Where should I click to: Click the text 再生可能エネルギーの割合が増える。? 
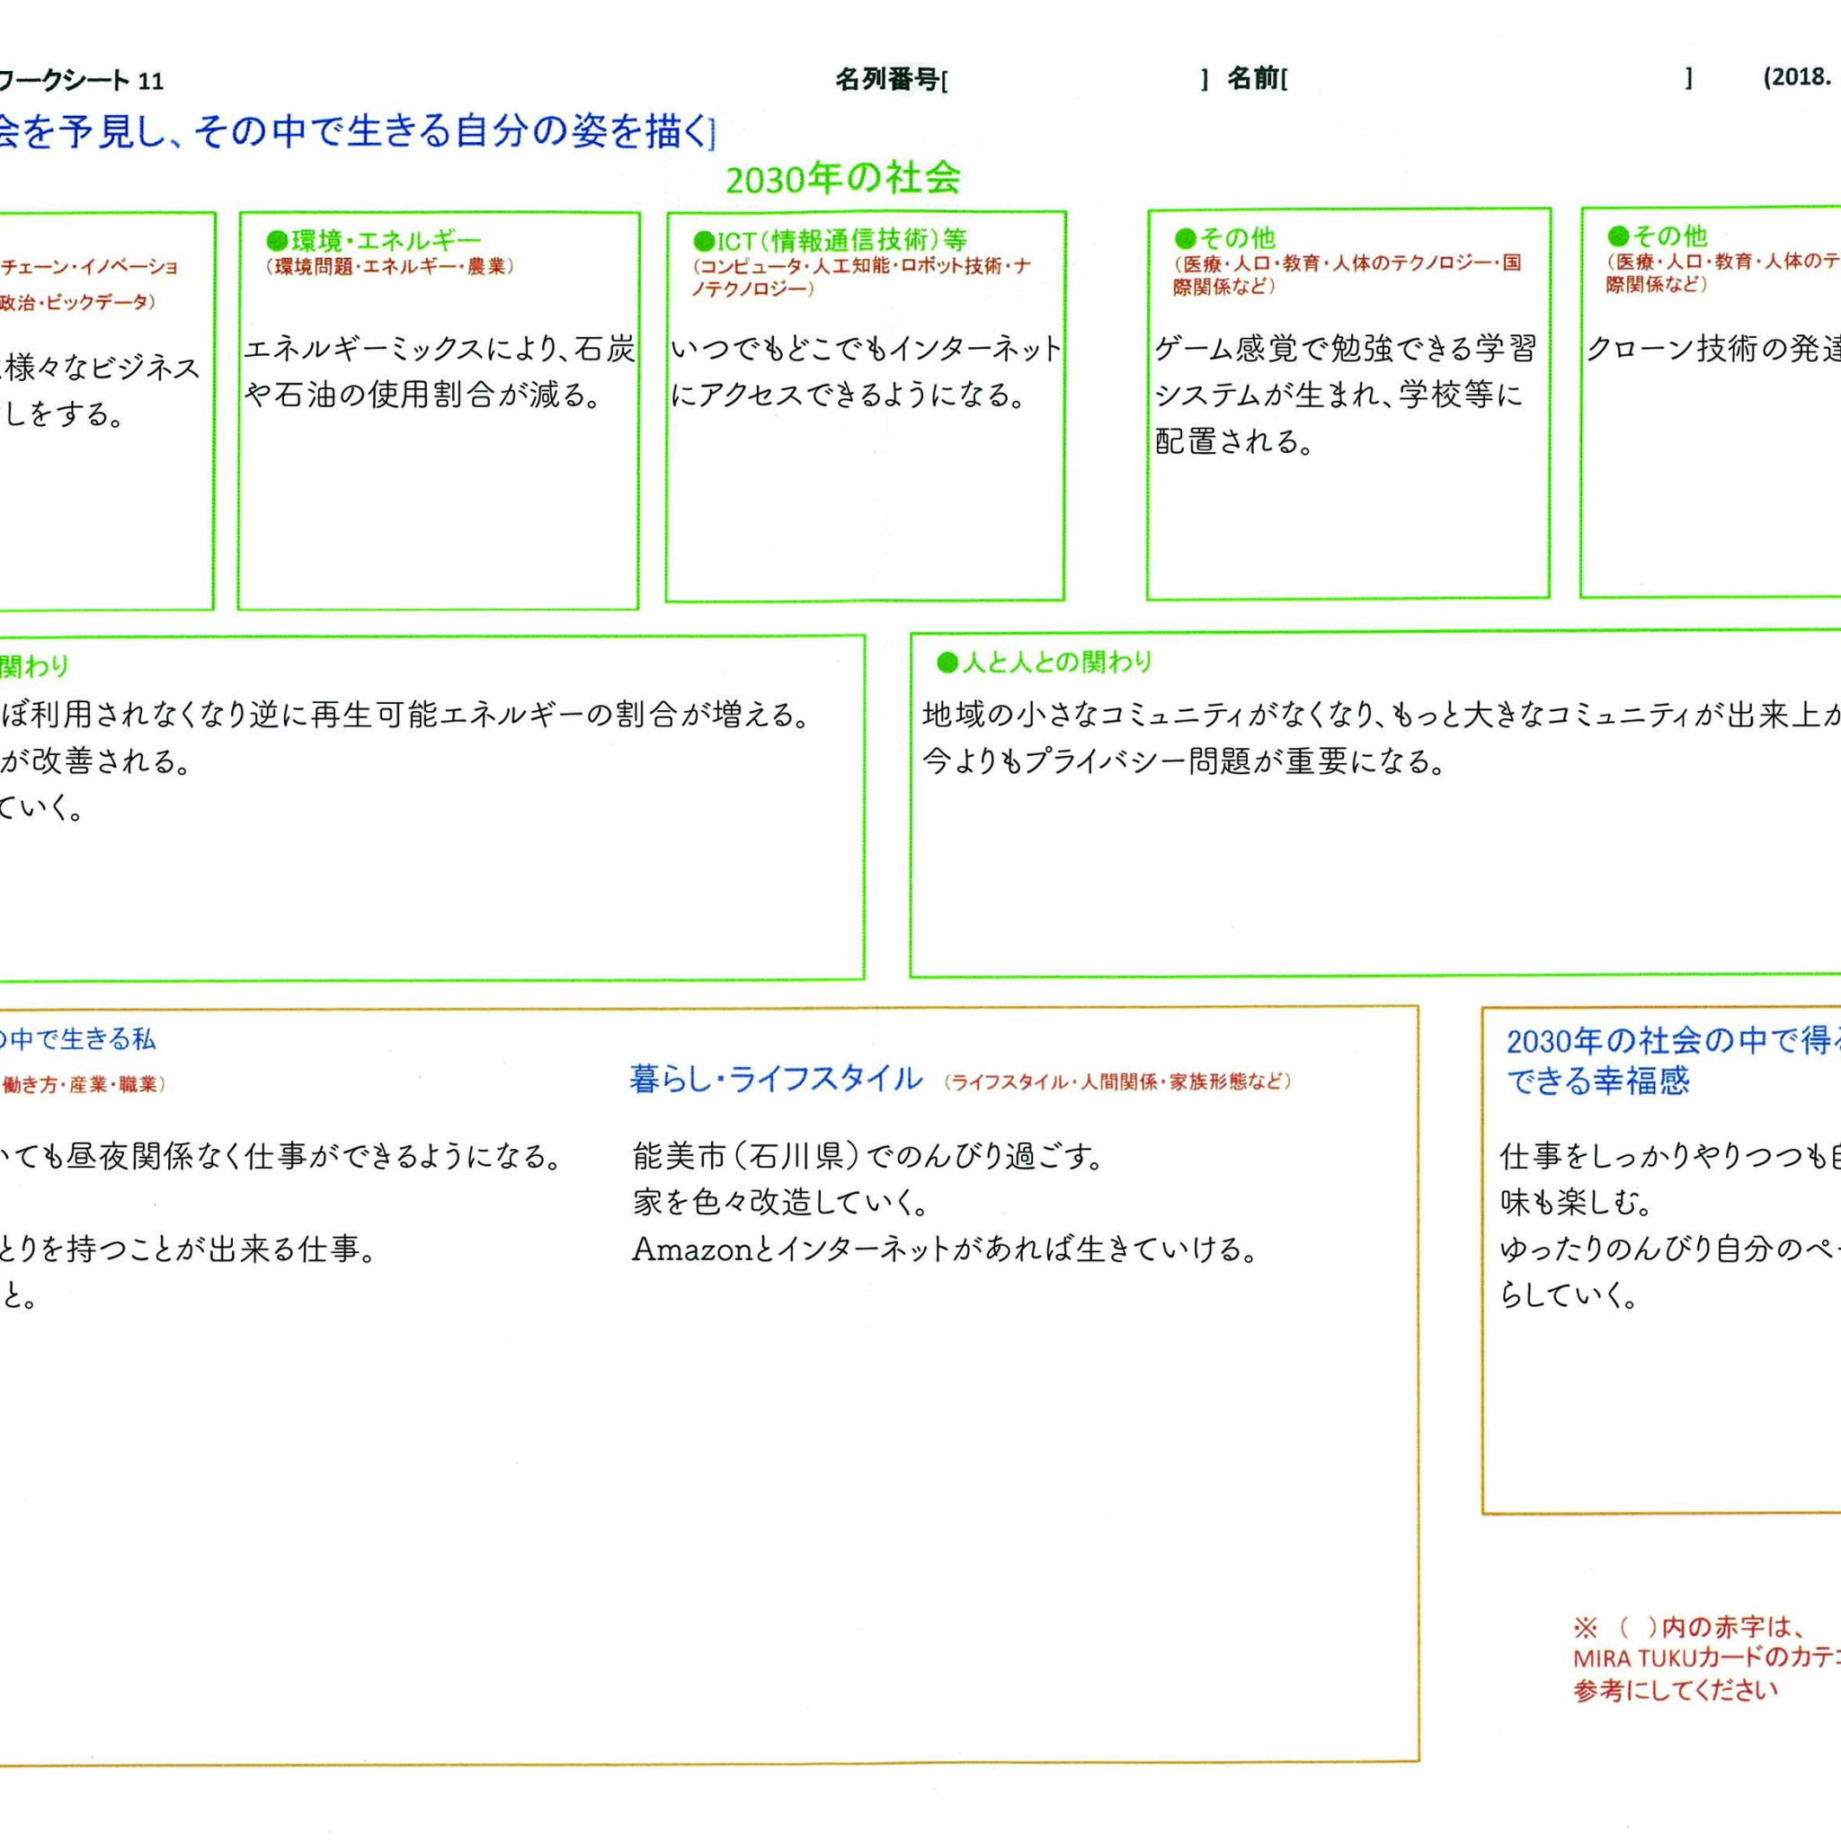(563, 715)
